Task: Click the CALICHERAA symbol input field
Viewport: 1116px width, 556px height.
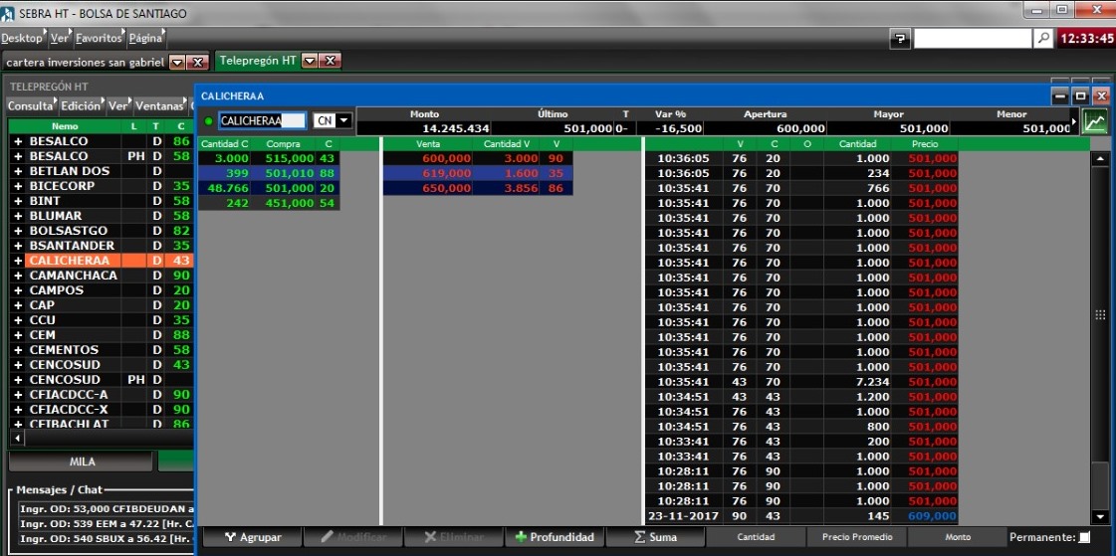Action: [263, 121]
